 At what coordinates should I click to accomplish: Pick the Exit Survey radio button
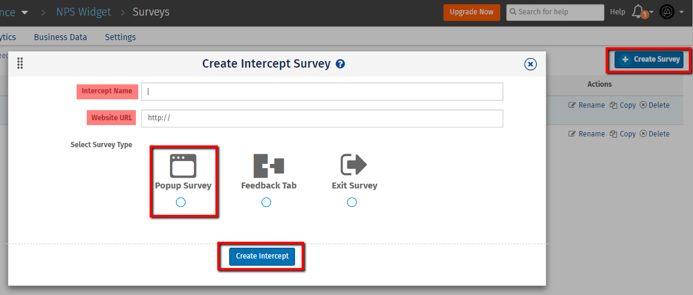point(352,203)
